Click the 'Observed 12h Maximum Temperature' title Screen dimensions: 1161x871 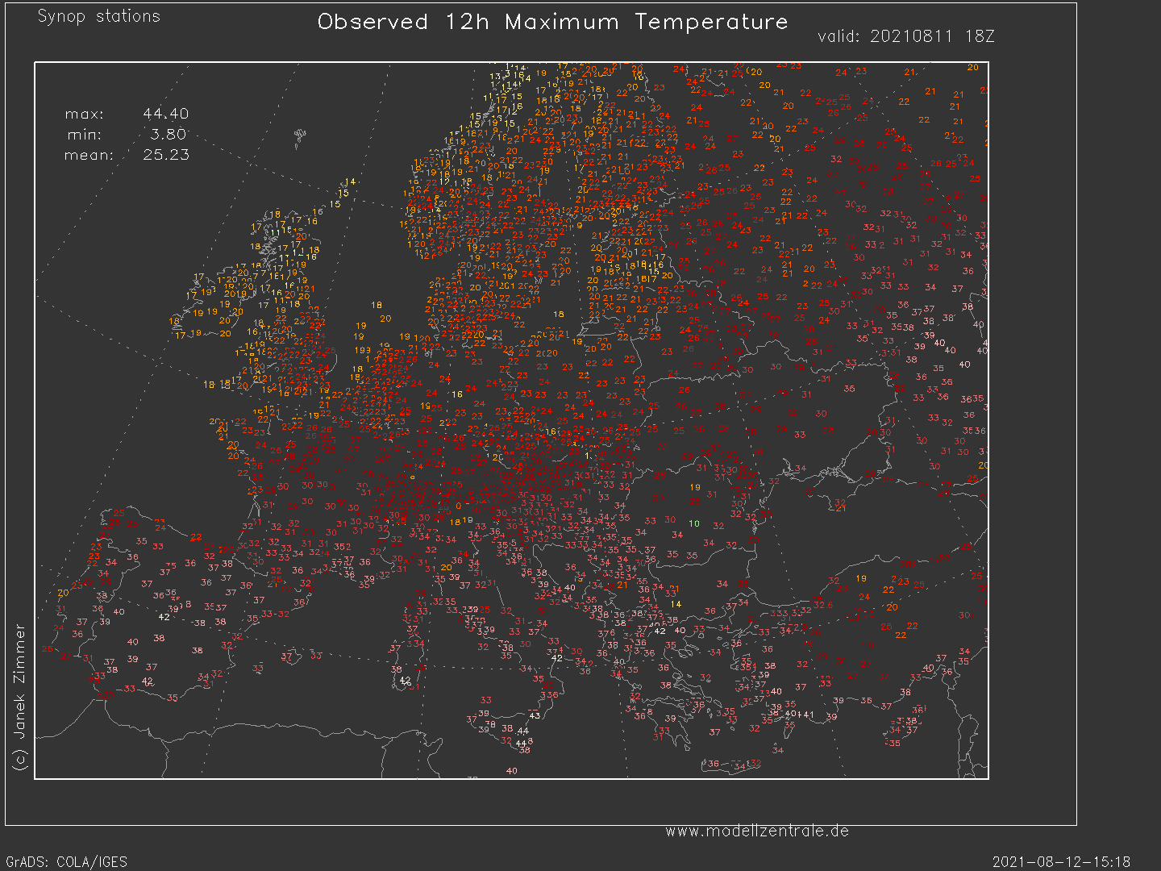pyautogui.click(x=552, y=22)
